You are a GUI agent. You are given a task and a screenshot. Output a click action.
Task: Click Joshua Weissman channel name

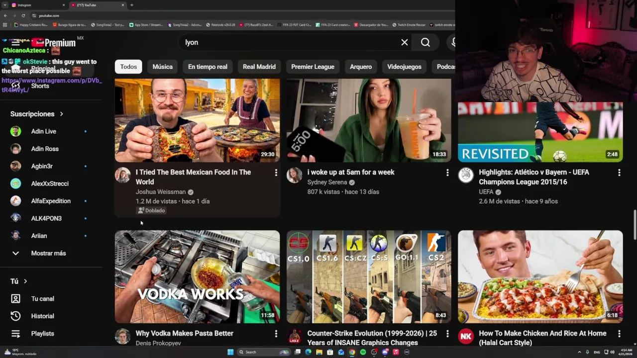point(161,192)
